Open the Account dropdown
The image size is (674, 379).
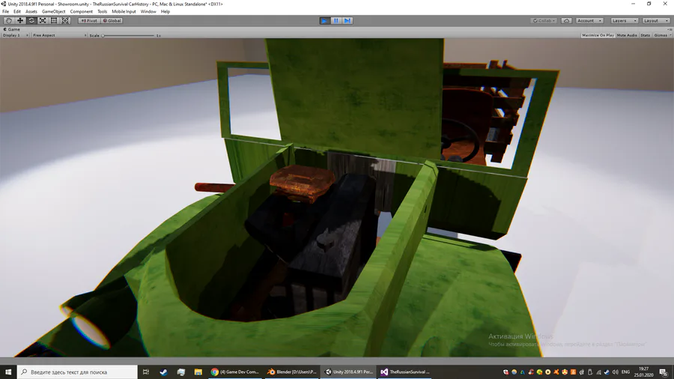point(589,21)
